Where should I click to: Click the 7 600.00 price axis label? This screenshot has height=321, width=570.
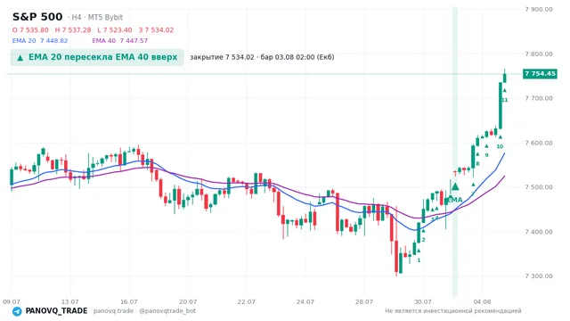pyautogui.click(x=539, y=143)
